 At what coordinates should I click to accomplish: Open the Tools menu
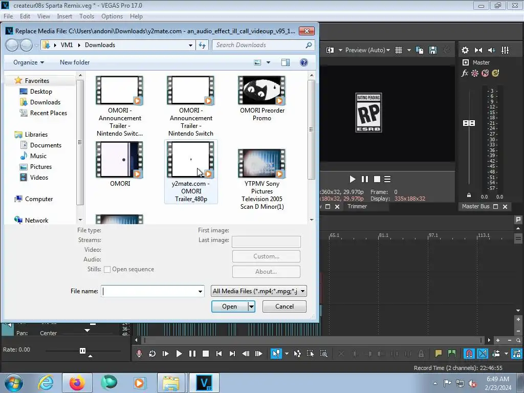[86, 16]
